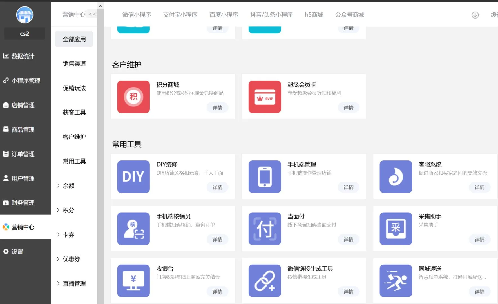
Task: Open the 超级会员卡 SVIP icon
Action: pos(265,97)
